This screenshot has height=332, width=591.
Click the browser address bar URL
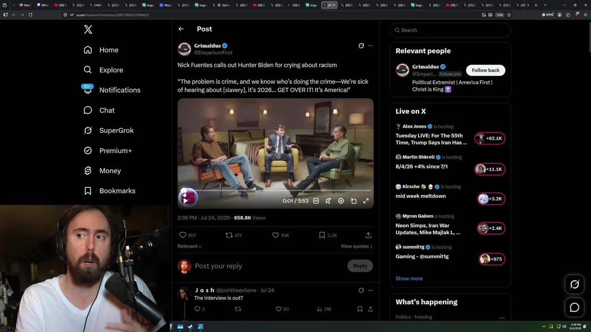[x=112, y=15]
